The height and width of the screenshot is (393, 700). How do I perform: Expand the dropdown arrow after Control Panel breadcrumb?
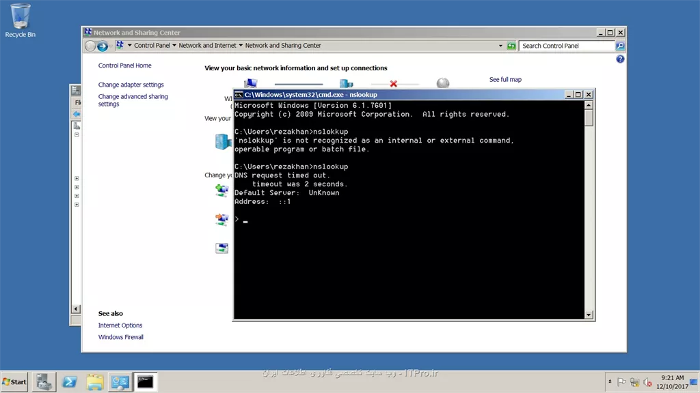[174, 46]
